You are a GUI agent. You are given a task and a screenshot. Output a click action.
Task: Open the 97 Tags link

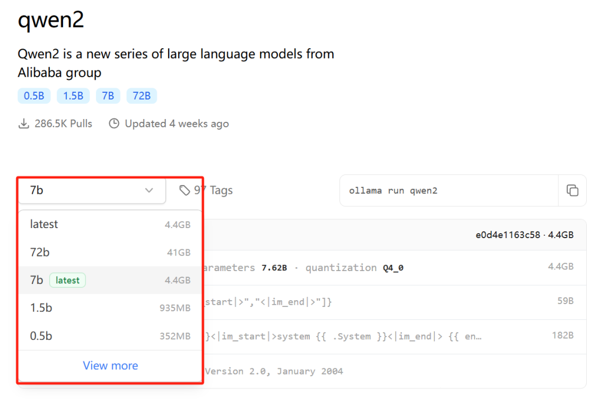pos(213,191)
